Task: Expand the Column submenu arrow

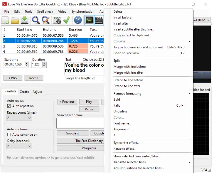Action: click(189, 41)
